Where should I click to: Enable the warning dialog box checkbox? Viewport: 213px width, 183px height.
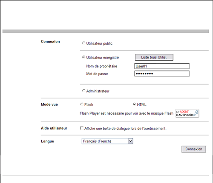82,128
